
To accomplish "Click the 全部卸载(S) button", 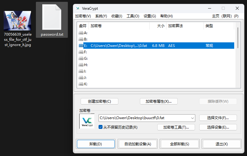I will click(x=179, y=144).
